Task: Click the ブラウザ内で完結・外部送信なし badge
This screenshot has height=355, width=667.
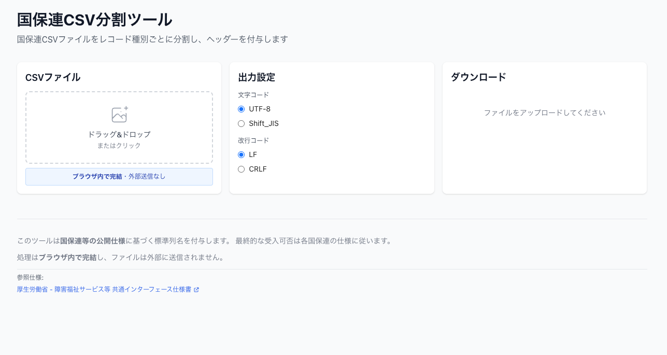Action: click(x=119, y=177)
